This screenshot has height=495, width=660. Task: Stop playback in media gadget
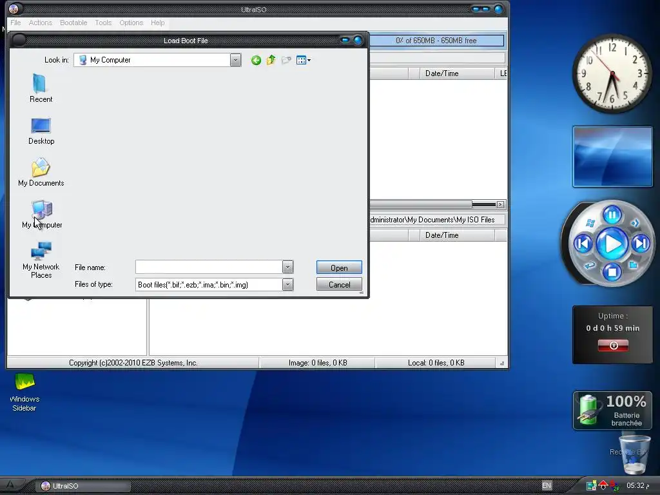coord(612,272)
